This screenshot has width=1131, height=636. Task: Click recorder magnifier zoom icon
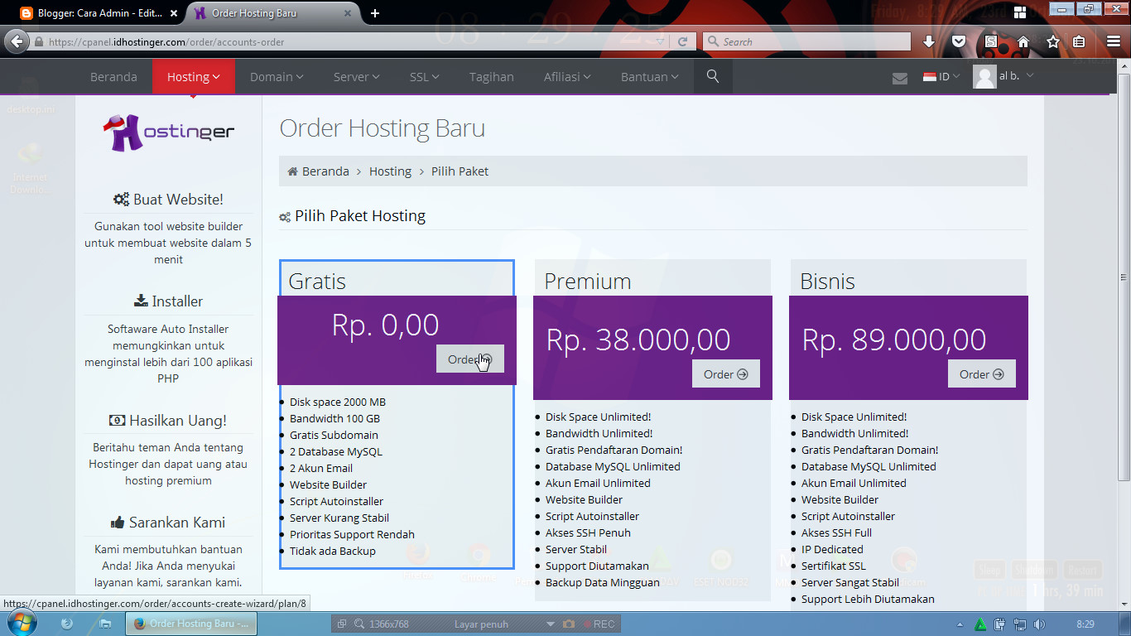(x=359, y=624)
